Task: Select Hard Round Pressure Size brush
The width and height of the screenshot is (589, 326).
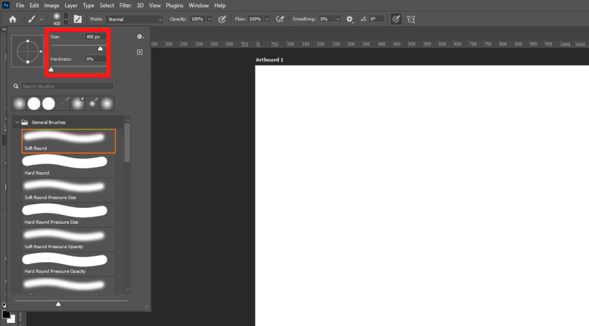Action: pos(68,215)
